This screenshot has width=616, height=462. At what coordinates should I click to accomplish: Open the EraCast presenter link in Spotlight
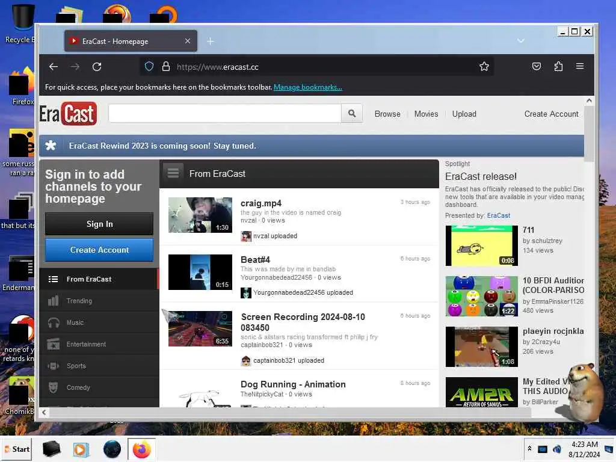(499, 215)
